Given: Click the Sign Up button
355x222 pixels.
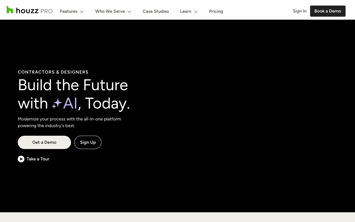Looking at the screenshot, I should [x=88, y=142].
